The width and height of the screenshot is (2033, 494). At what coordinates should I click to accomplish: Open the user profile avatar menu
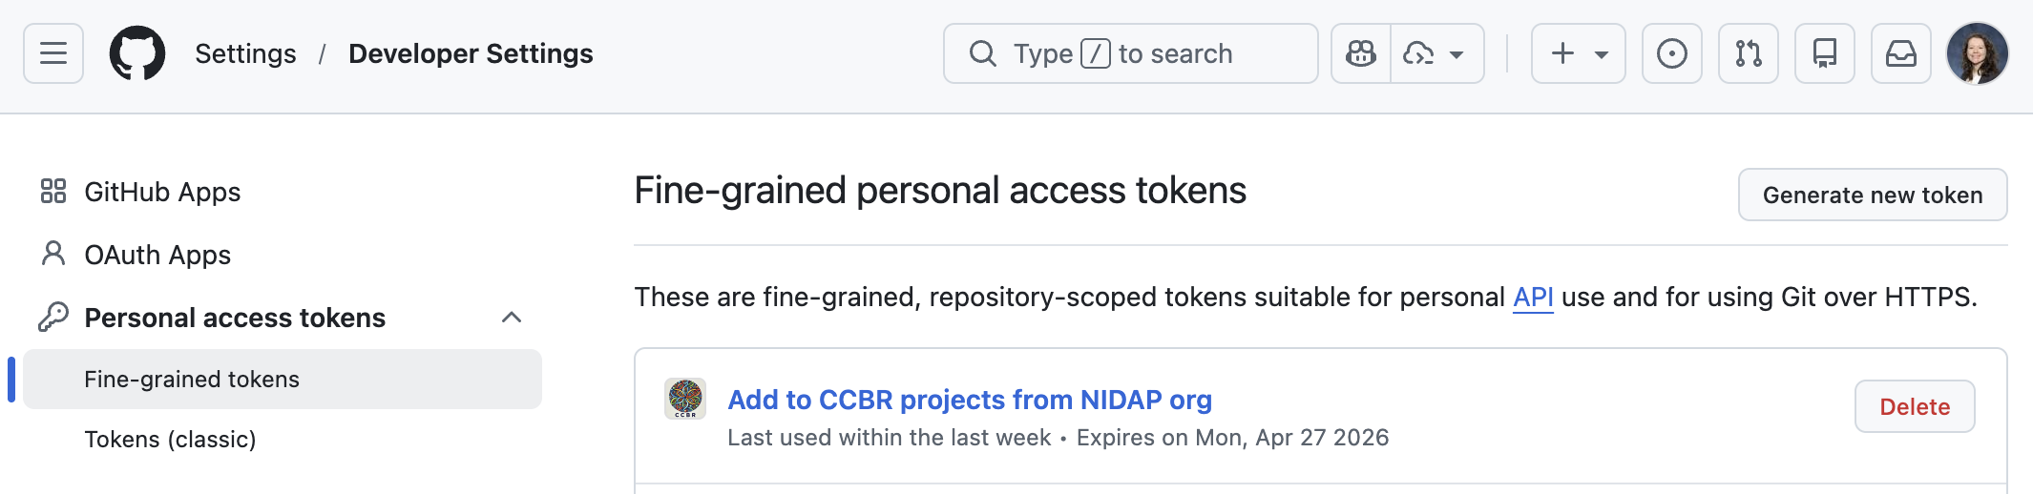click(x=1977, y=53)
